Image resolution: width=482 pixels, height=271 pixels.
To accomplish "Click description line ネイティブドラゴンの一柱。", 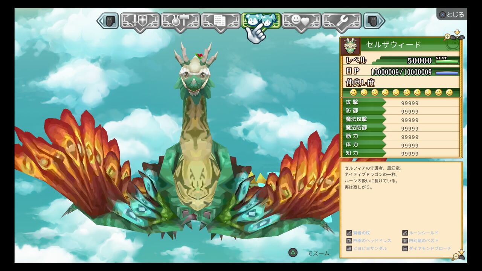I will click(x=371, y=175).
